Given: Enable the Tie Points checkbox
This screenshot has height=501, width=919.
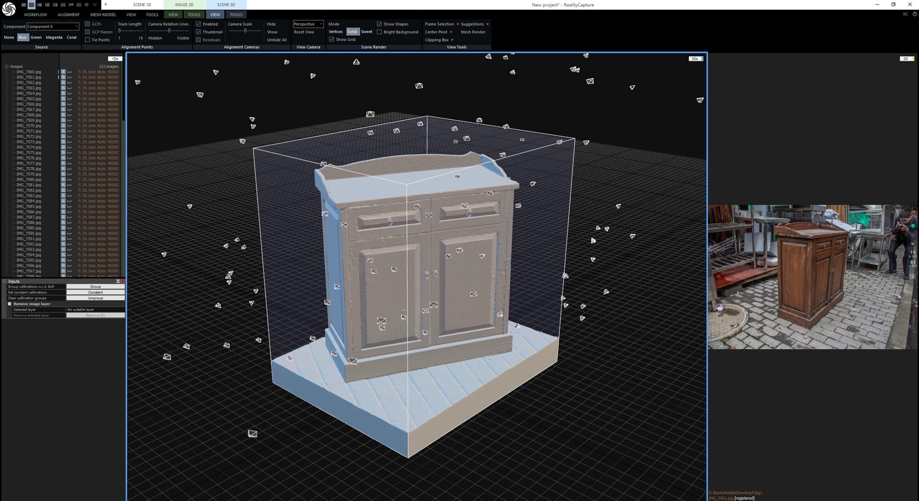Looking at the screenshot, I should (x=88, y=40).
